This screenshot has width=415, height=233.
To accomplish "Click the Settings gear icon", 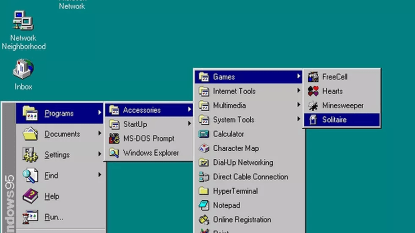I will click(x=30, y=155).
